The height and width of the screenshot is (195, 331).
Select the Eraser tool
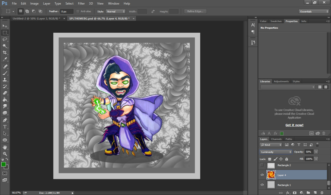(5, 93)
